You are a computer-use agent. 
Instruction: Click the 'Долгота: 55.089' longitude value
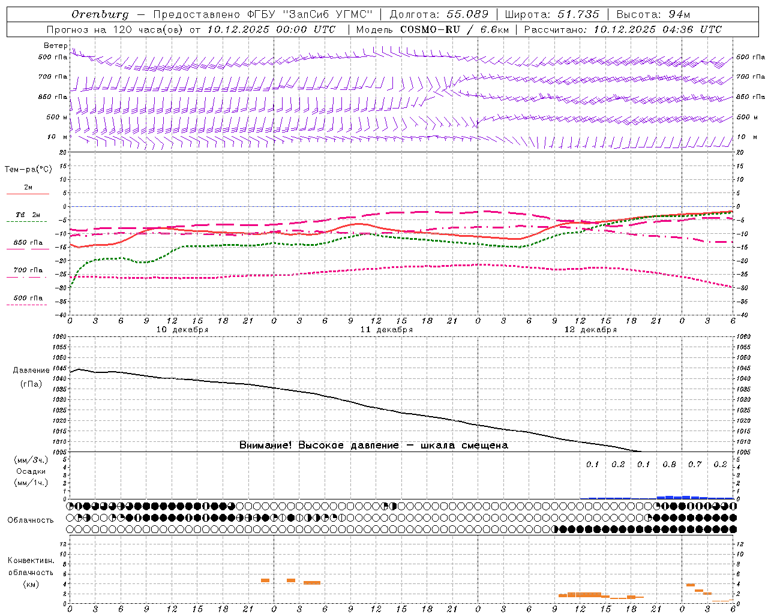coord(439,14)
